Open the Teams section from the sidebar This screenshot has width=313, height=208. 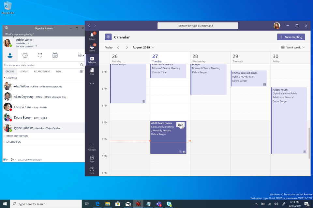92,47
